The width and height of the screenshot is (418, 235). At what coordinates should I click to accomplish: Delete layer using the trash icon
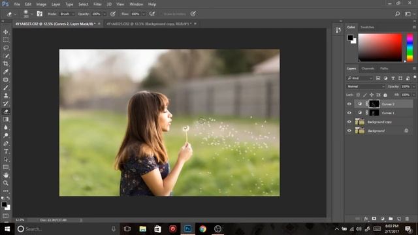407,219
